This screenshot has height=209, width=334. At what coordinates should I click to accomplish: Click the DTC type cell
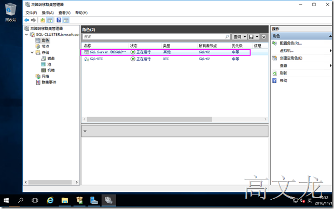[x=166, y=59]
